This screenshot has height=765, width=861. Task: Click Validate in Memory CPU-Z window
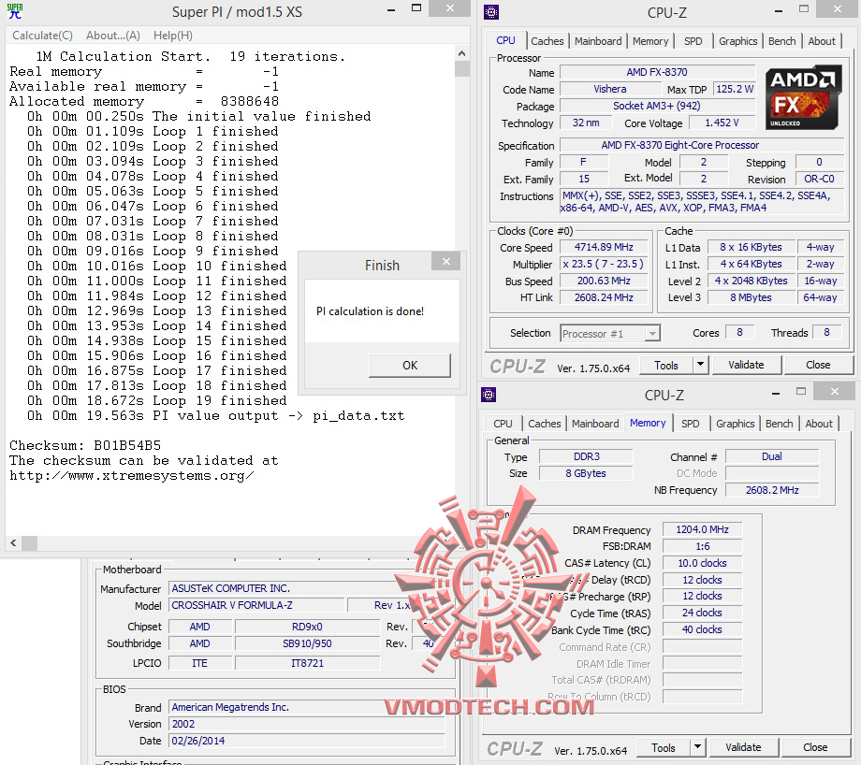[x=743, y=747]
